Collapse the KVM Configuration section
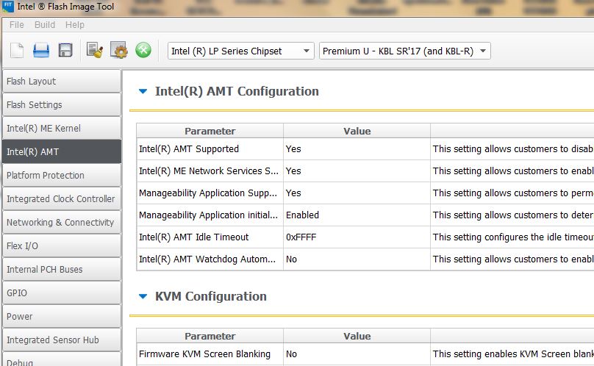Image resolution: width=594 pixels, height=366 pixels. point(143,296)
